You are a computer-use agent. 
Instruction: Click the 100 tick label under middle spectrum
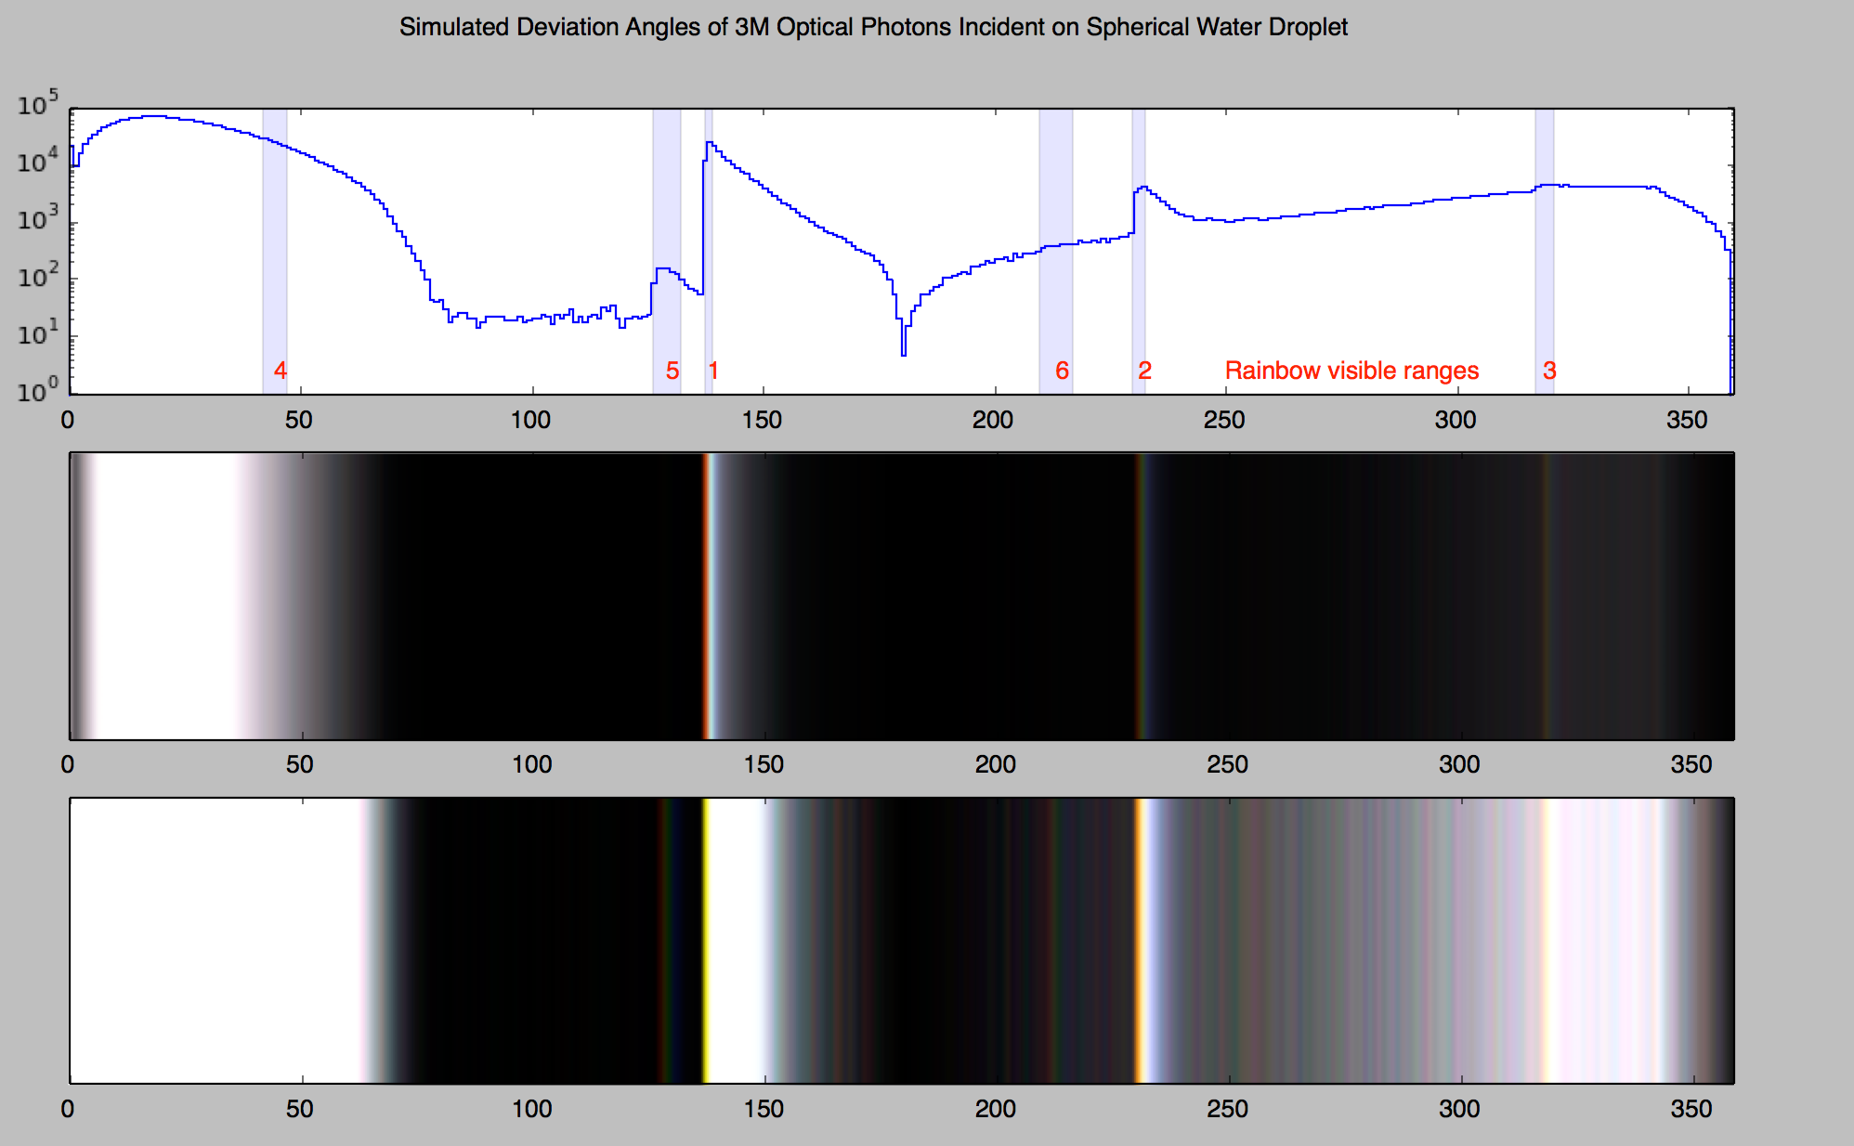(531, 764)
